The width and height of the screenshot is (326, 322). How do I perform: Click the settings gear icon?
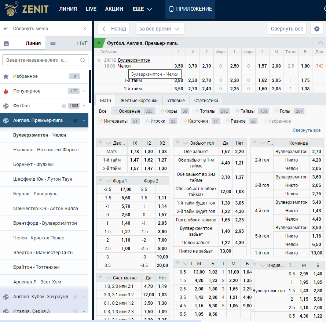(316, 29)
